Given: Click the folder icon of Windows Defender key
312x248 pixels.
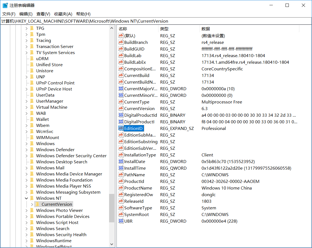Looking at the screenshot, I should pyautogui.click(x=32, y=150).
